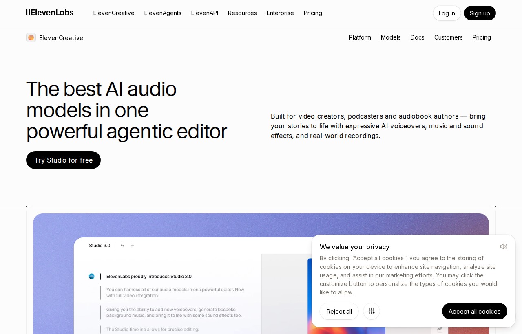Click the description starting 'Built for video creators'
Image resolution: width=522 pixels, height=334 pixels.
[378, 126]
